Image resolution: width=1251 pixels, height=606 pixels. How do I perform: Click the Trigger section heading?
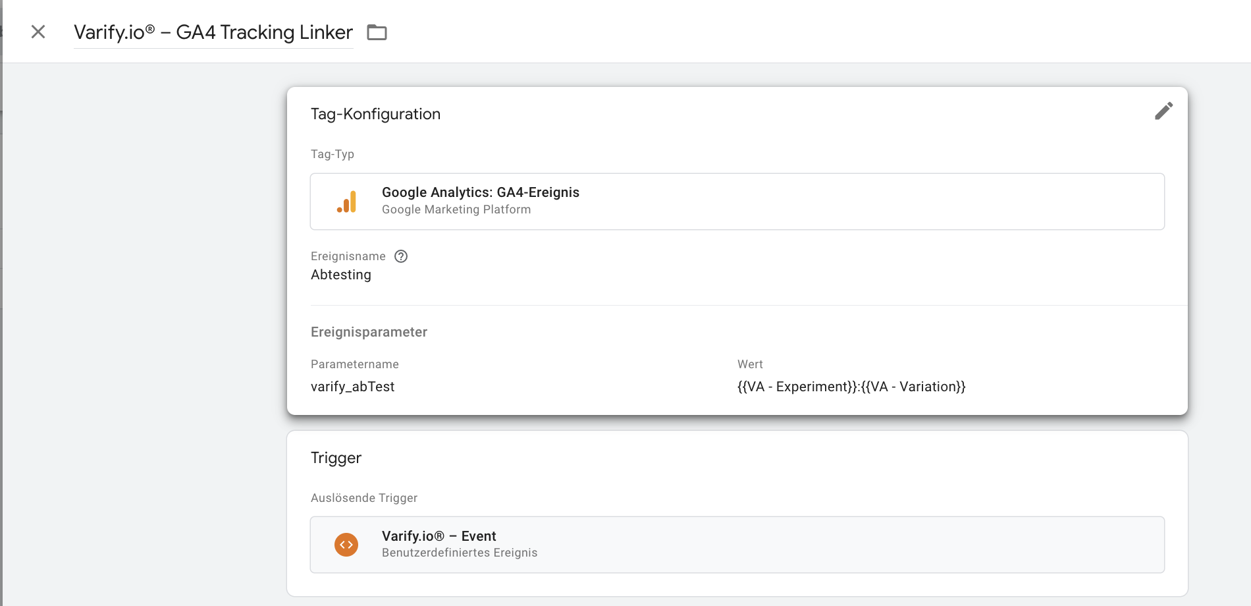[x=336, y=458]
